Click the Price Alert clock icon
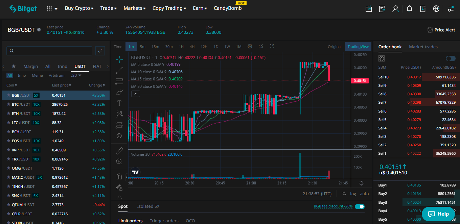 point(430,30)
